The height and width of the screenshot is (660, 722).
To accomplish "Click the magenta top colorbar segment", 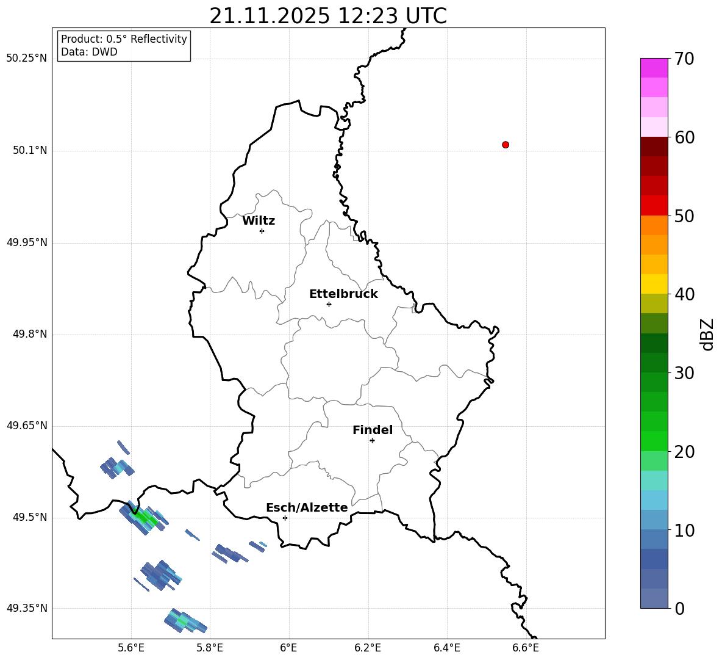I will pos(654,68).
